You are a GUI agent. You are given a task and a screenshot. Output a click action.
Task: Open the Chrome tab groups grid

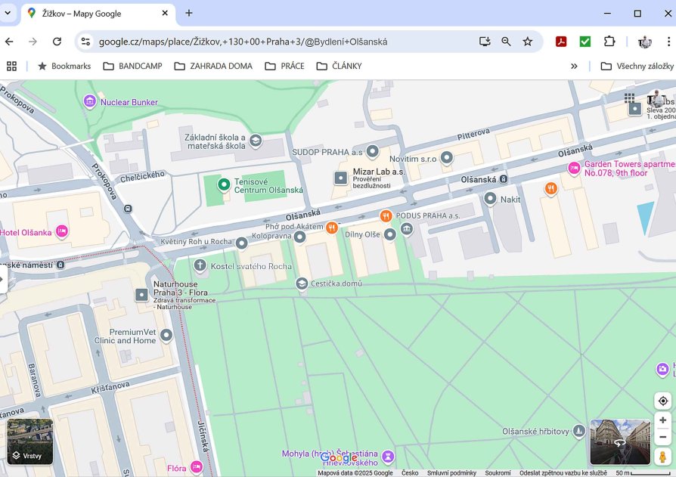pyautogui.click(x=11, y=66)
